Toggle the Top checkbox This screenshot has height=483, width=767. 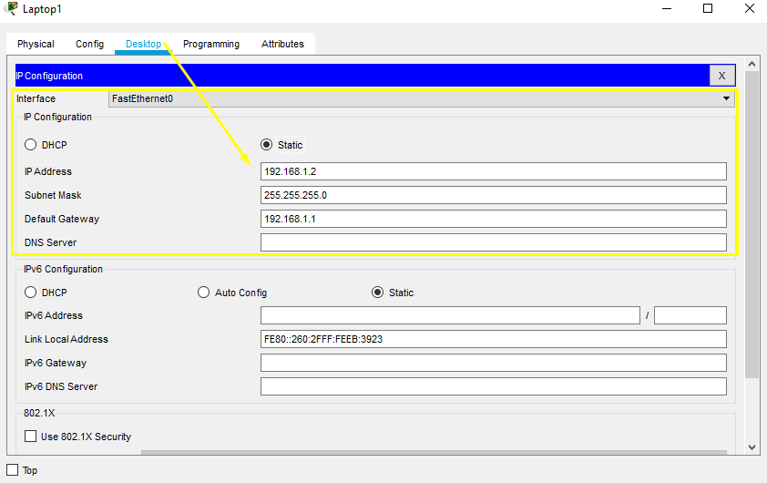click(12, 470)
